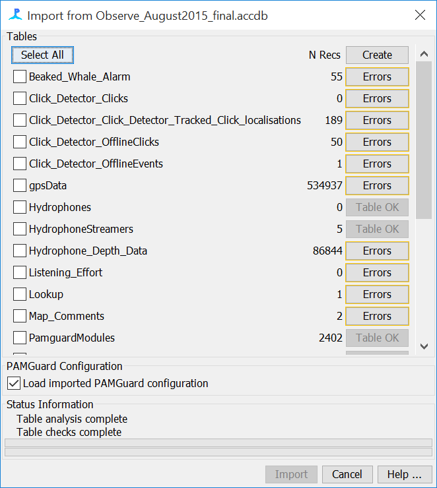This screenshot has width=437, height=488.
Task: Click the tables list scrollbar thumb
Action: pyautogui.click(x=424, y=140)
